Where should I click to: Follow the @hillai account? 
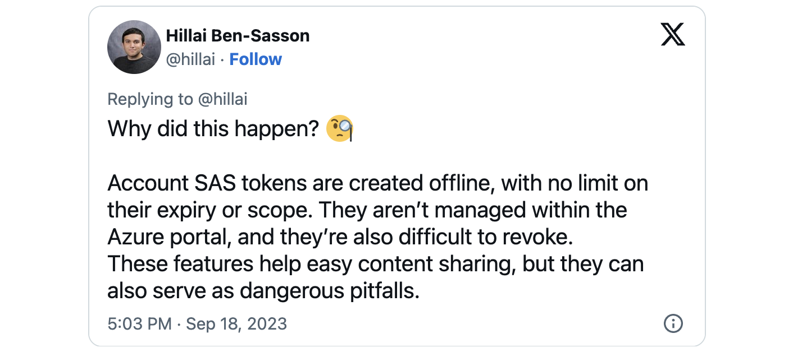256,59
